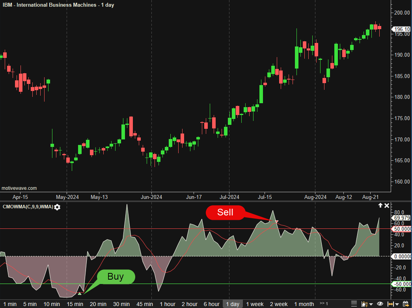
Task: Move the CMOWMA panel up
Action: 380,206
